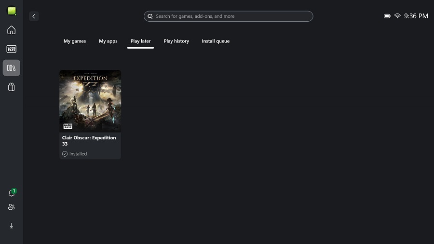Open the notifications bell
Image resolution: width=434 pixels, height=244 pixels.
[12, 193]
